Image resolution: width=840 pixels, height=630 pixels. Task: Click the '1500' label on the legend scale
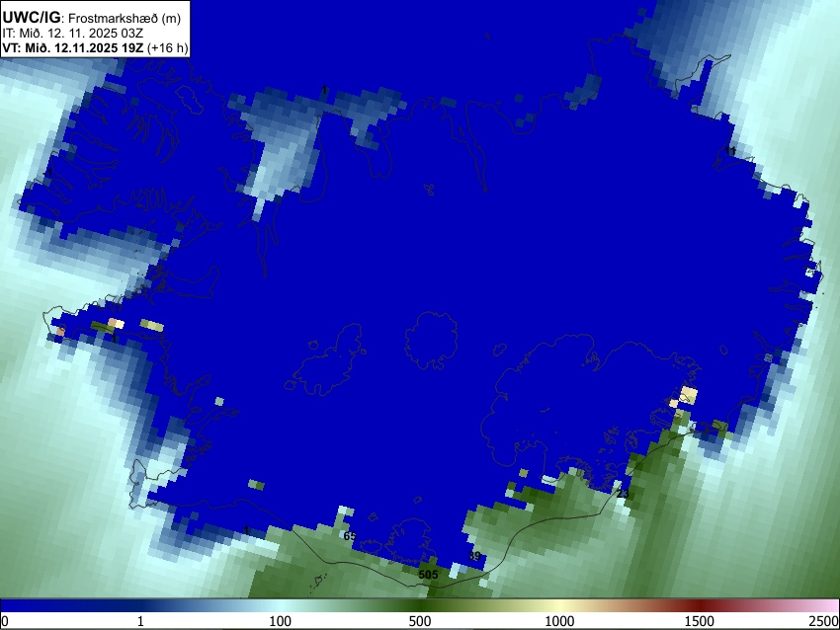(700, 621)
